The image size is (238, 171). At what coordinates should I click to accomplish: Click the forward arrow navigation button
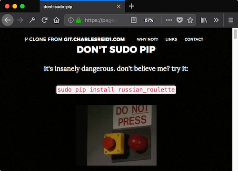[20, 20]
